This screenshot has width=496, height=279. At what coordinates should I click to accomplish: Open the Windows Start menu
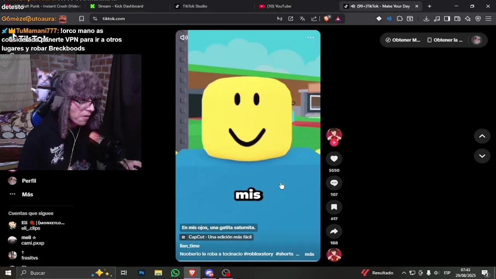point(8,273)
